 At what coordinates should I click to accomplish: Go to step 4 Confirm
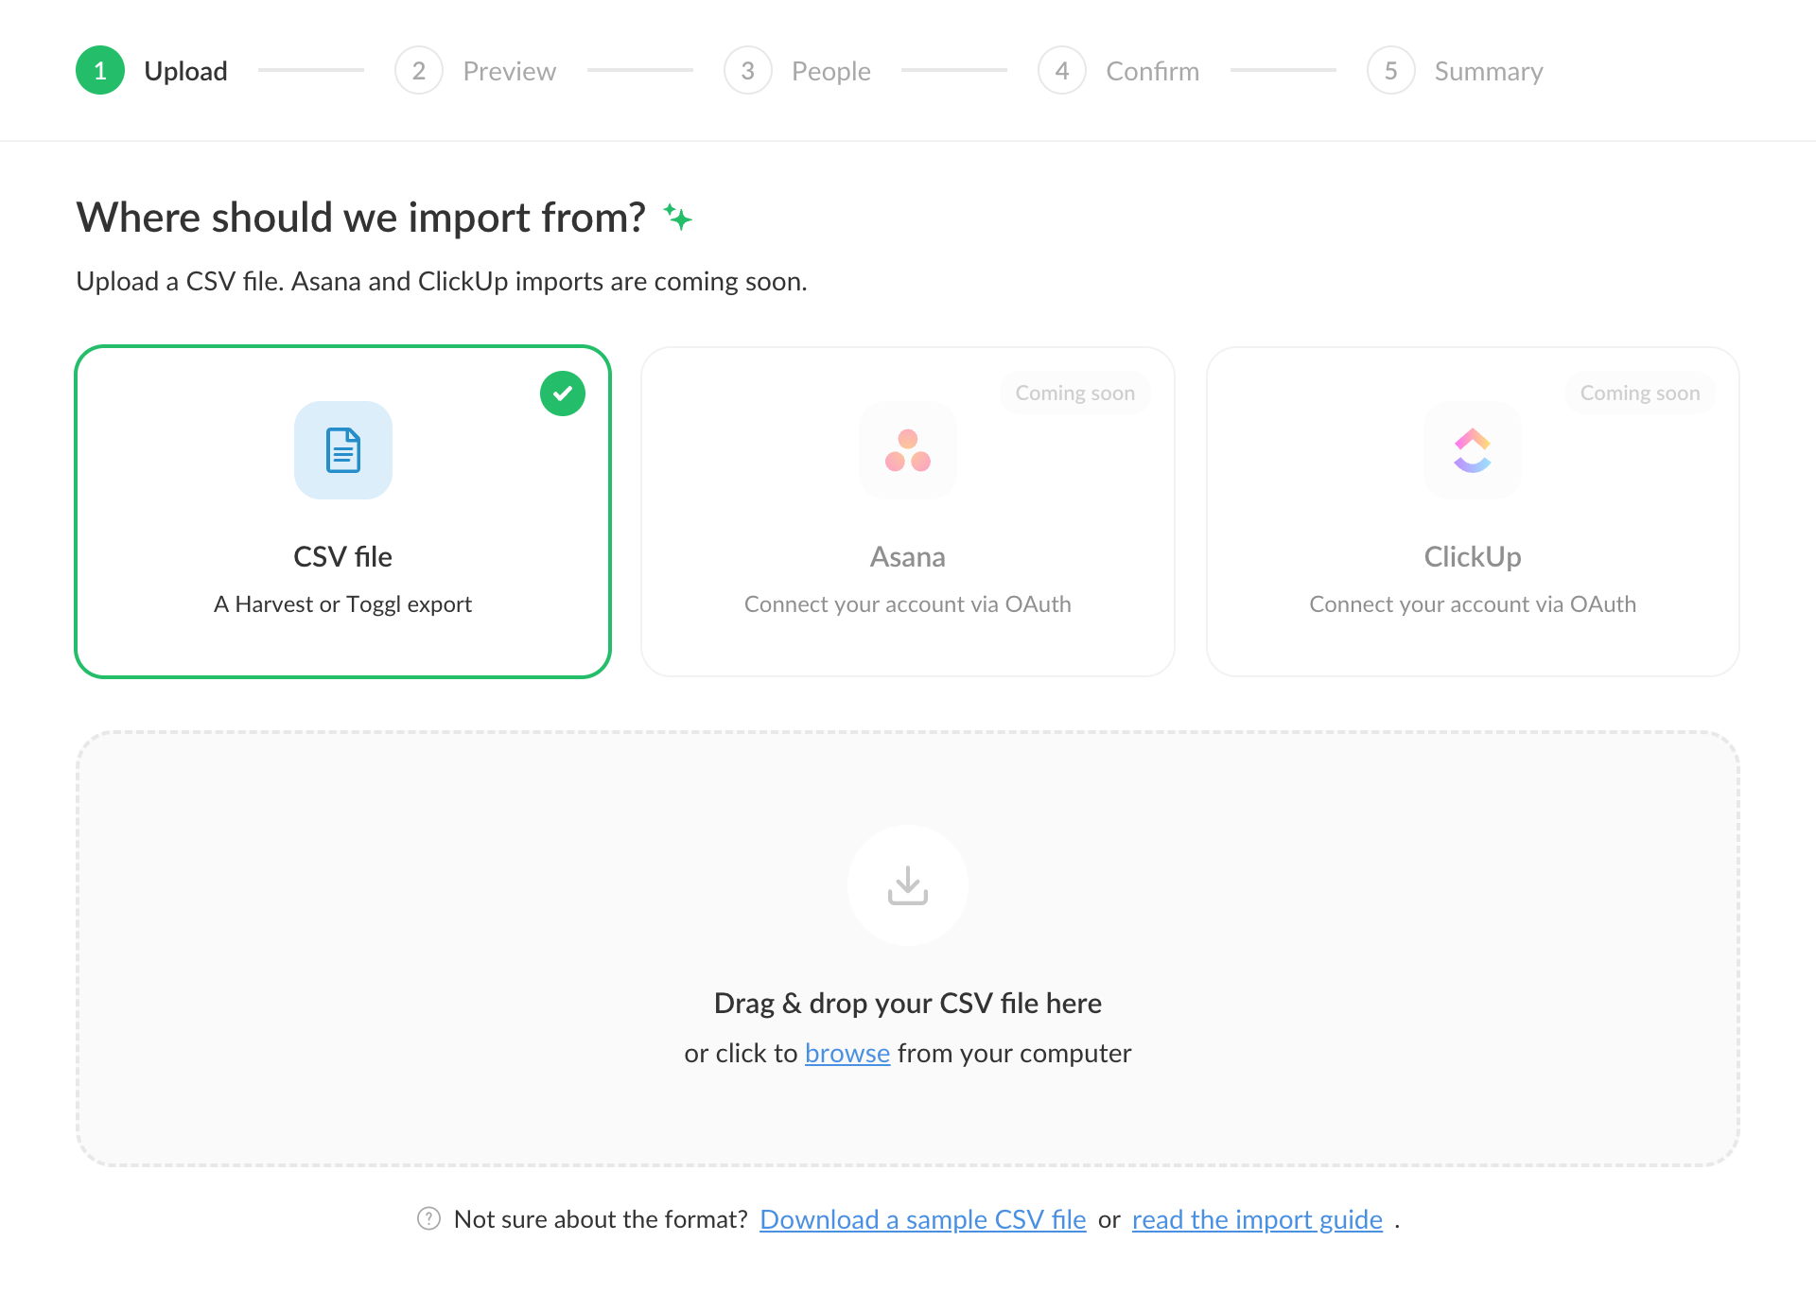click(1118, 71)
